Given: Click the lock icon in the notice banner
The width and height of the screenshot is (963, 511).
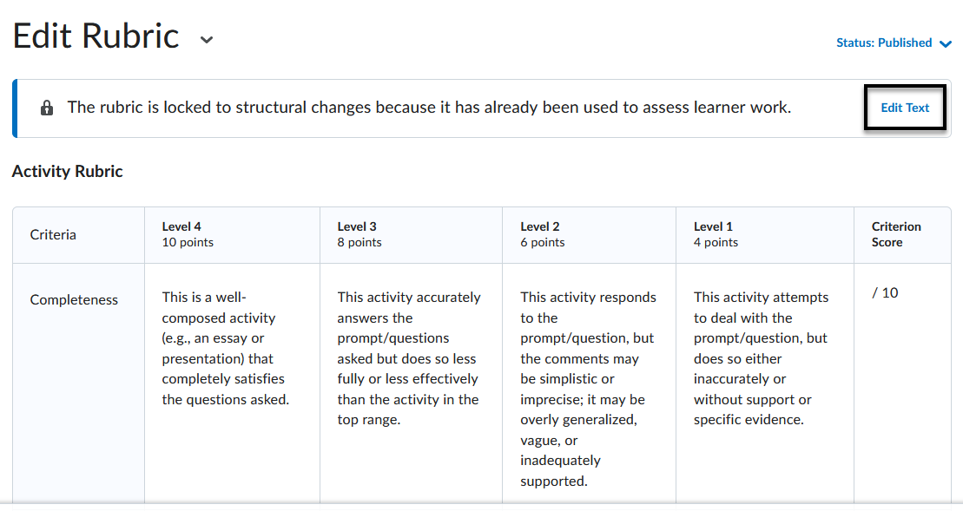Looking at the screenshot, I should (x=47, y=108).
